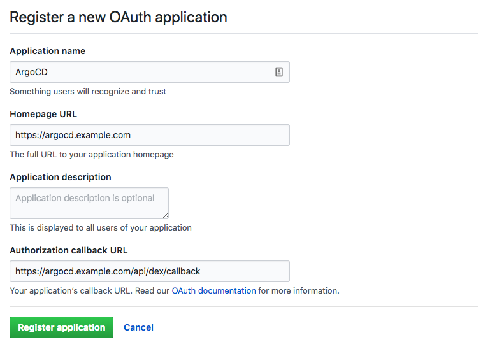Click 'The full URL to your application homepage' hint
The width and height of the screenshot is (490, 349).
[x=91, y=155]
